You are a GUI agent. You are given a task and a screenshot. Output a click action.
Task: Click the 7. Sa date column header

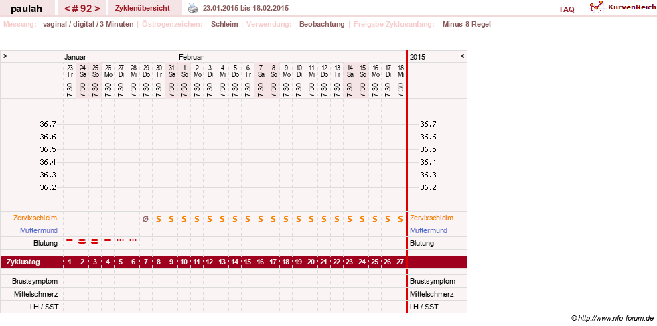coord(261,71)
